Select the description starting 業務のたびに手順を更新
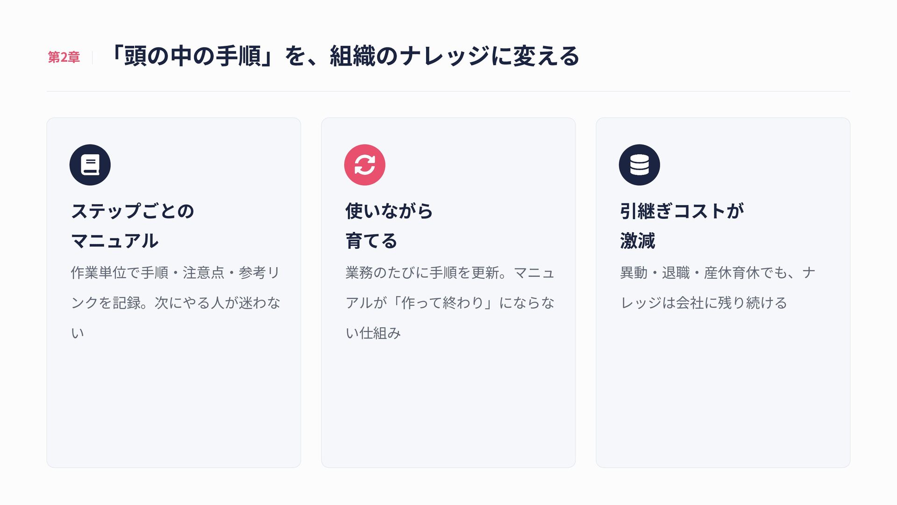 [x=450, y=303]
